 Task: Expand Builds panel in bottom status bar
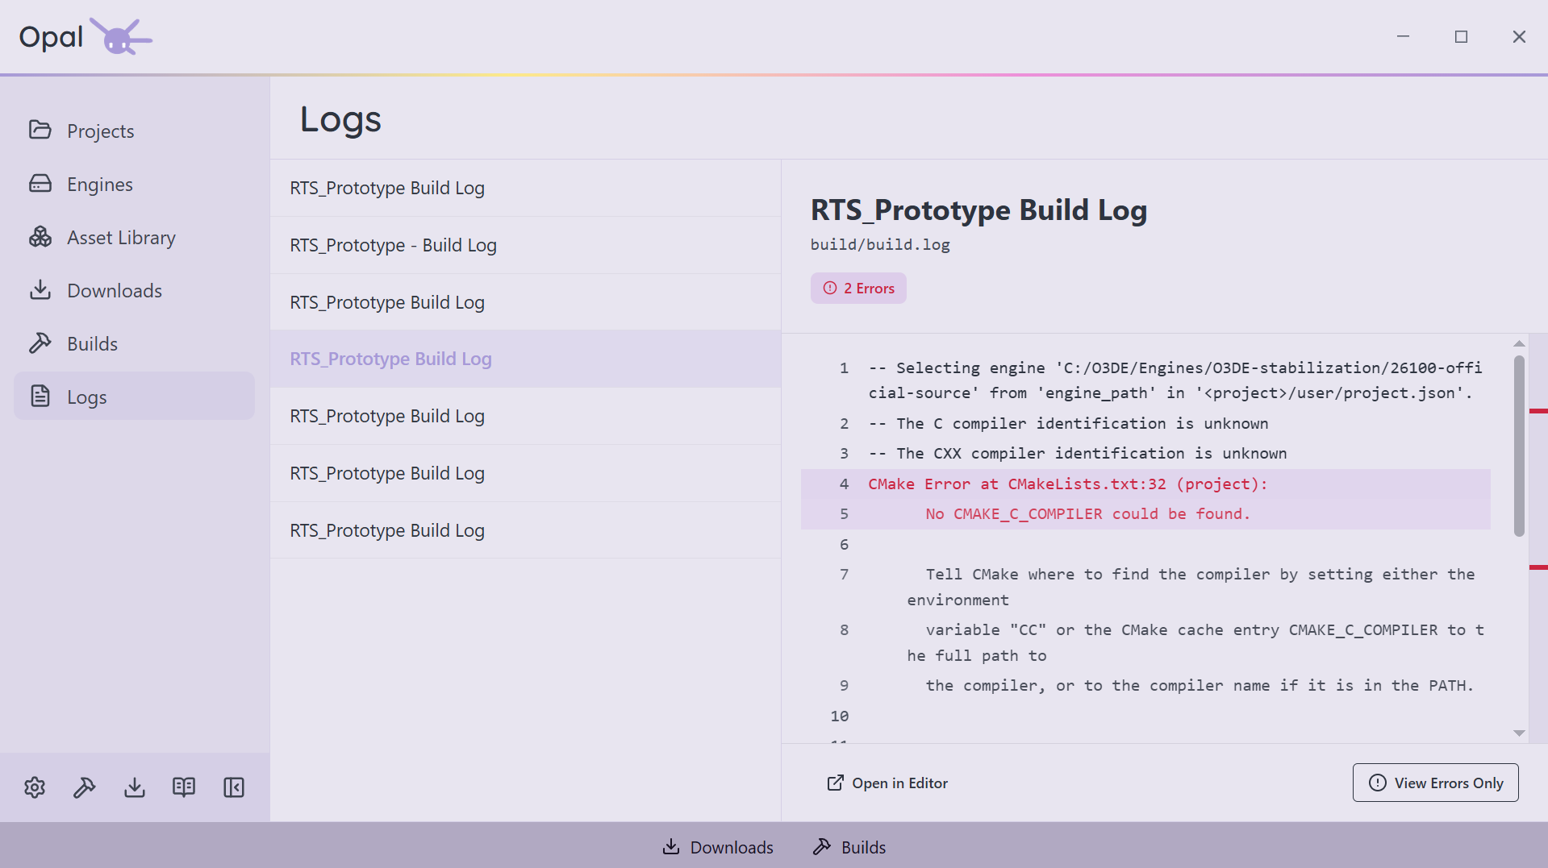pyautogui.click(x=849, y=847)
